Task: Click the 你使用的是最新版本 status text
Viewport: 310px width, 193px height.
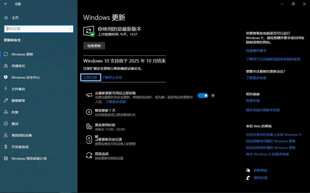Action: pos(120,29)
